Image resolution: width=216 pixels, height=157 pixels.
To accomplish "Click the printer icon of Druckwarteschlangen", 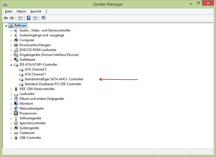I will coord(16,45).
